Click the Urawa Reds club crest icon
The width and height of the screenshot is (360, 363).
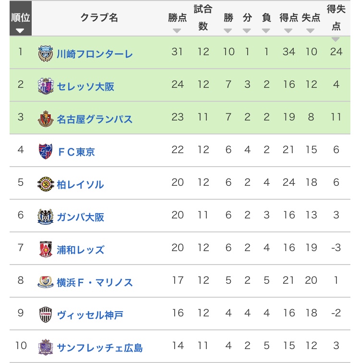pyautogui.click(x=46, y=249)
